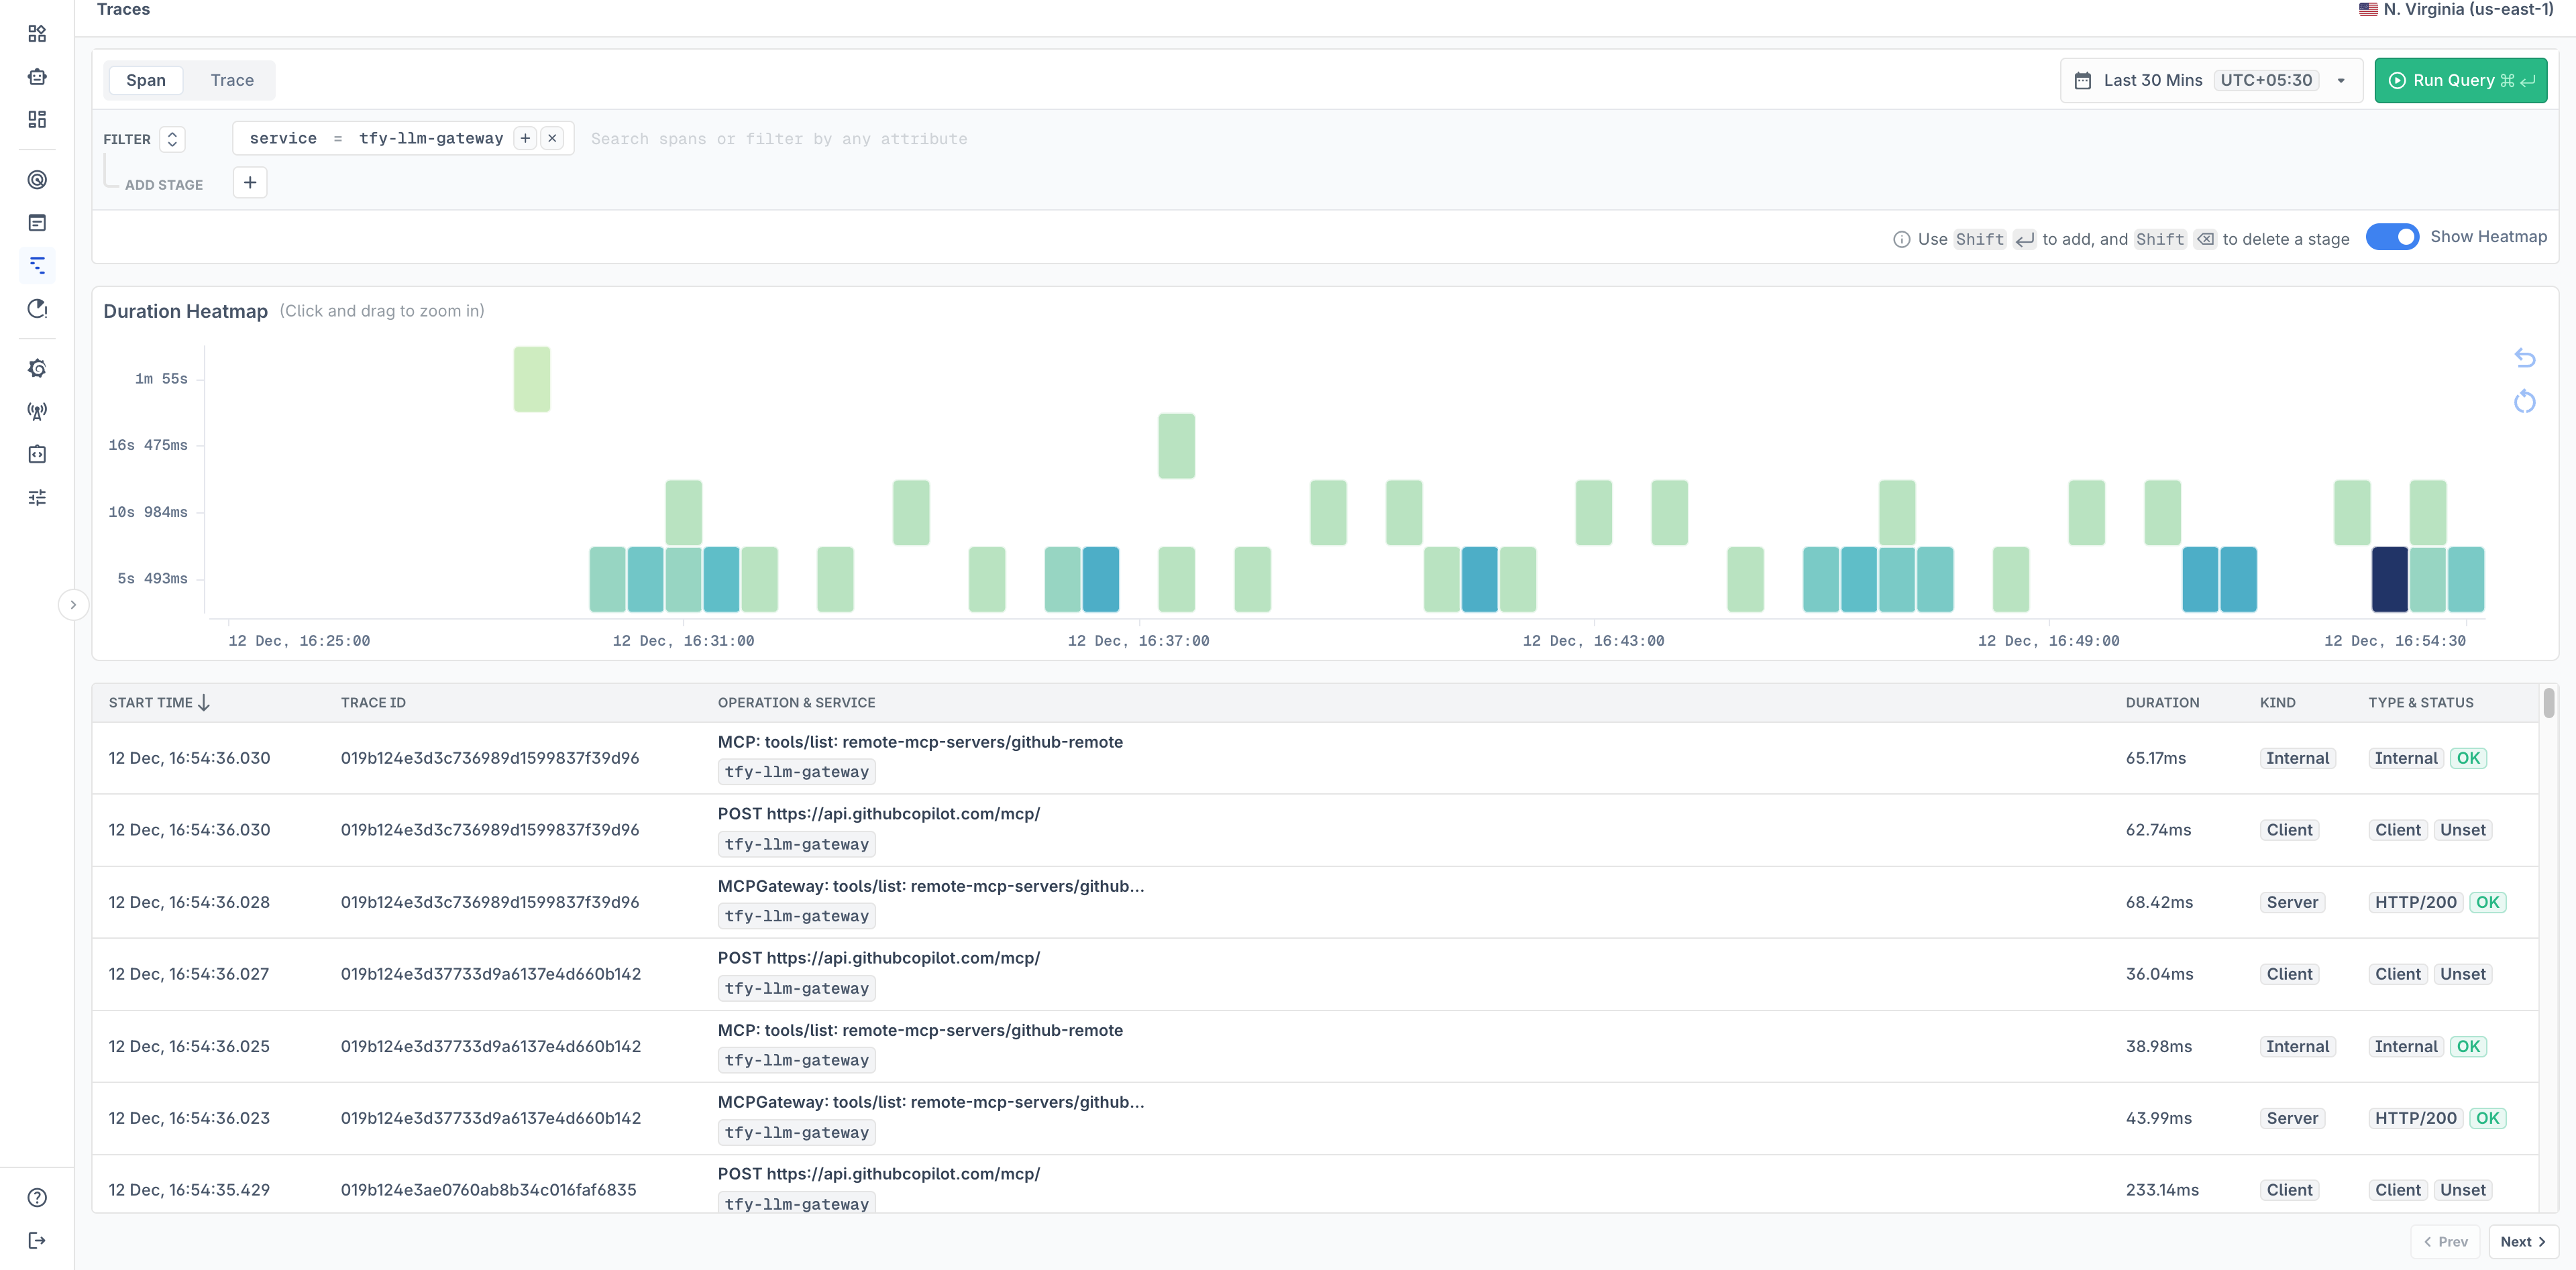2576x1270 pixels.
Task: Switch to the Trace tab
Action: coord(231,80)
